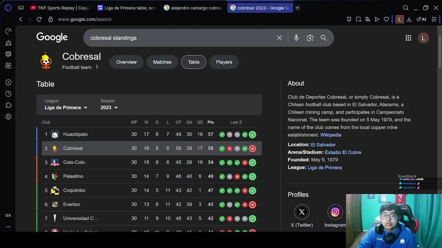Select the Matches tab

click(162, 62)
